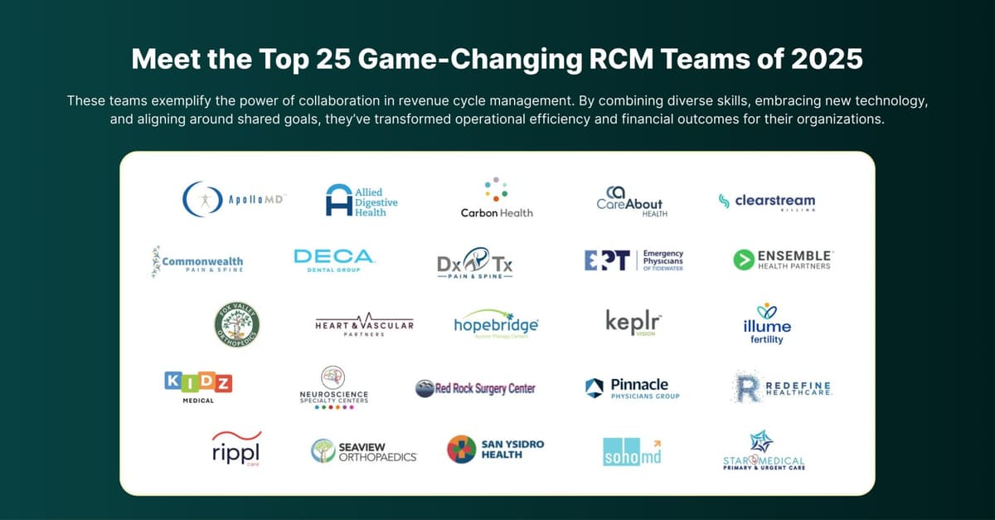
Task: Open the Pinnacle Physicians Group logo
Action: 633,388
